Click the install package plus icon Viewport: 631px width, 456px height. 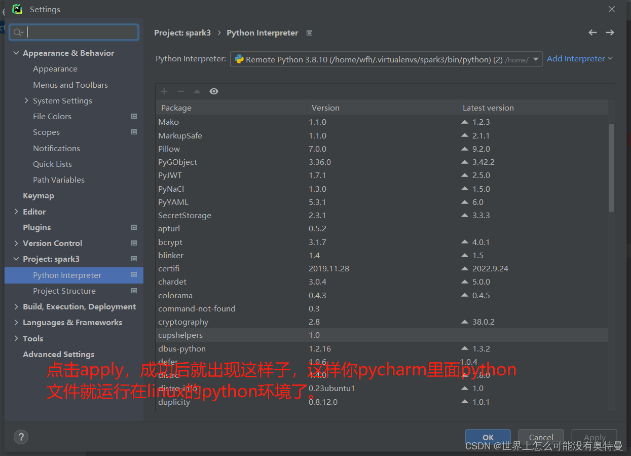coord(164,91)
